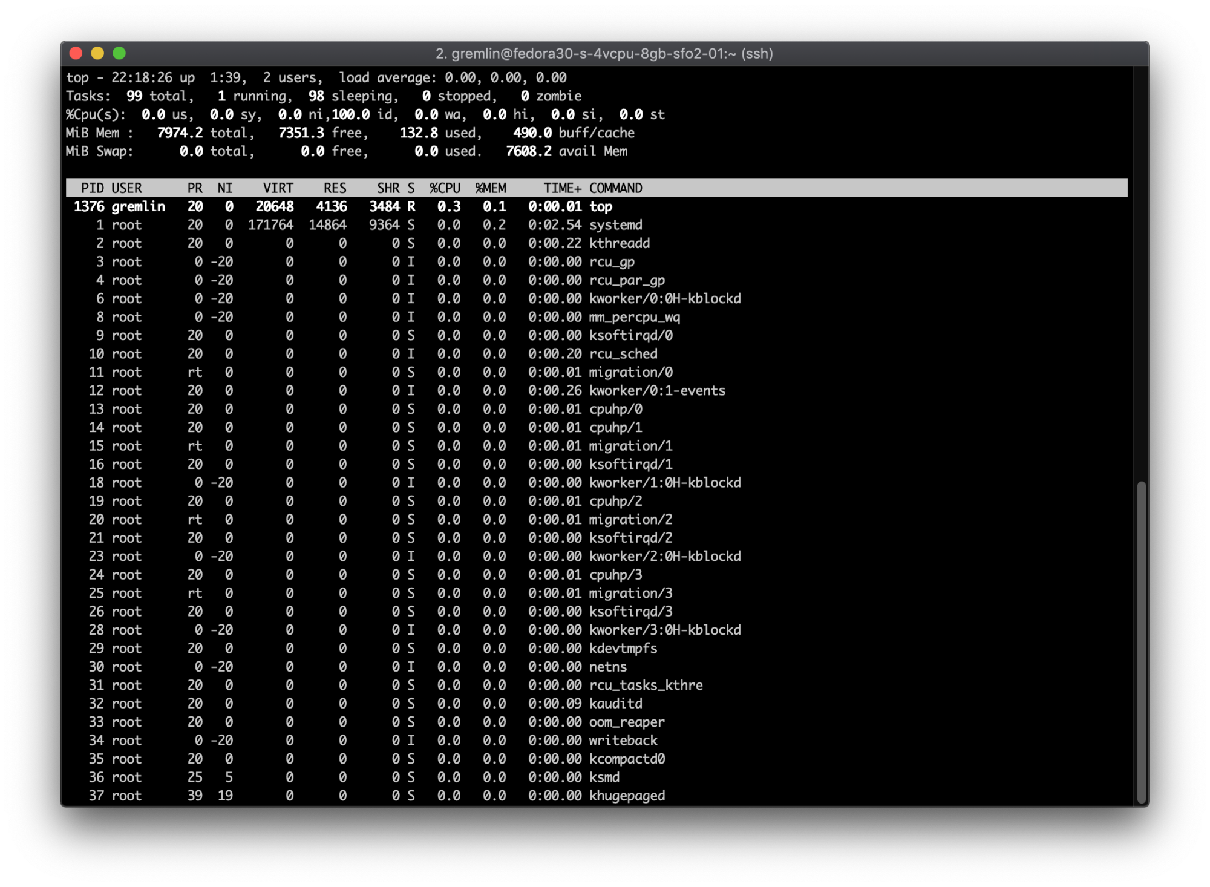Click the 'cpuhp/2' process name
The image size is (1210, 887).
tap(616, 501)
